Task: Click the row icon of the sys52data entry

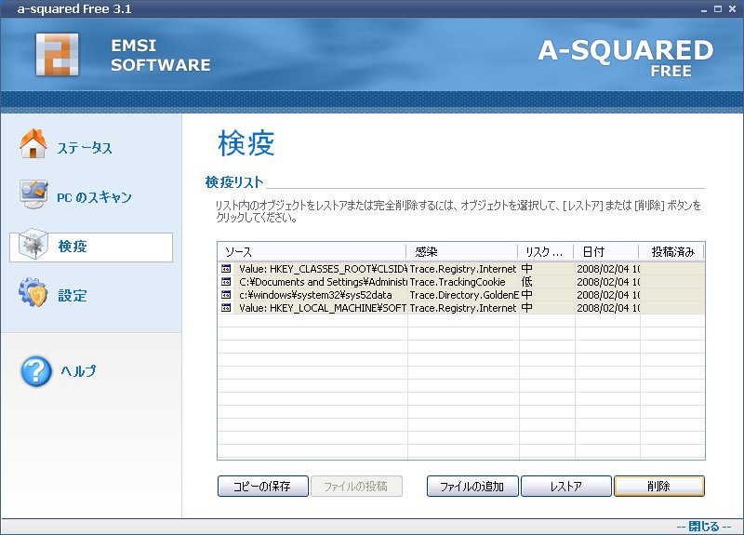Action: 226,295
